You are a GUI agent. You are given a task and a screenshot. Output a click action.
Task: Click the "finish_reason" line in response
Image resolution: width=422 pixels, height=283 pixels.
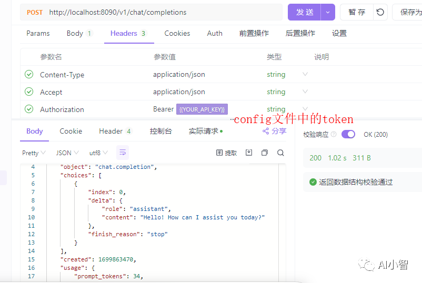point(128,234)
